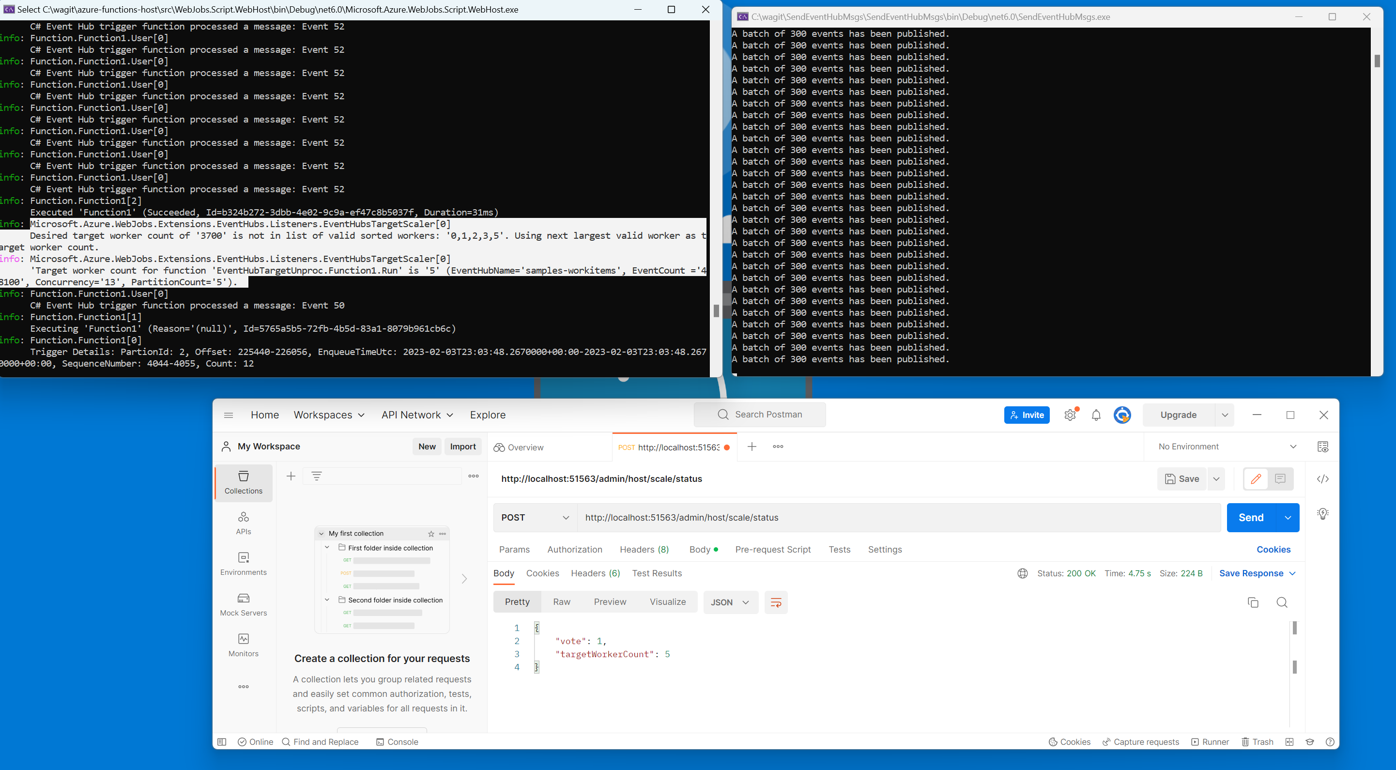Image resolution: width=1396 pixels, height=770 pixels.
Task: Click the Import button
Action: coord(462,447)
